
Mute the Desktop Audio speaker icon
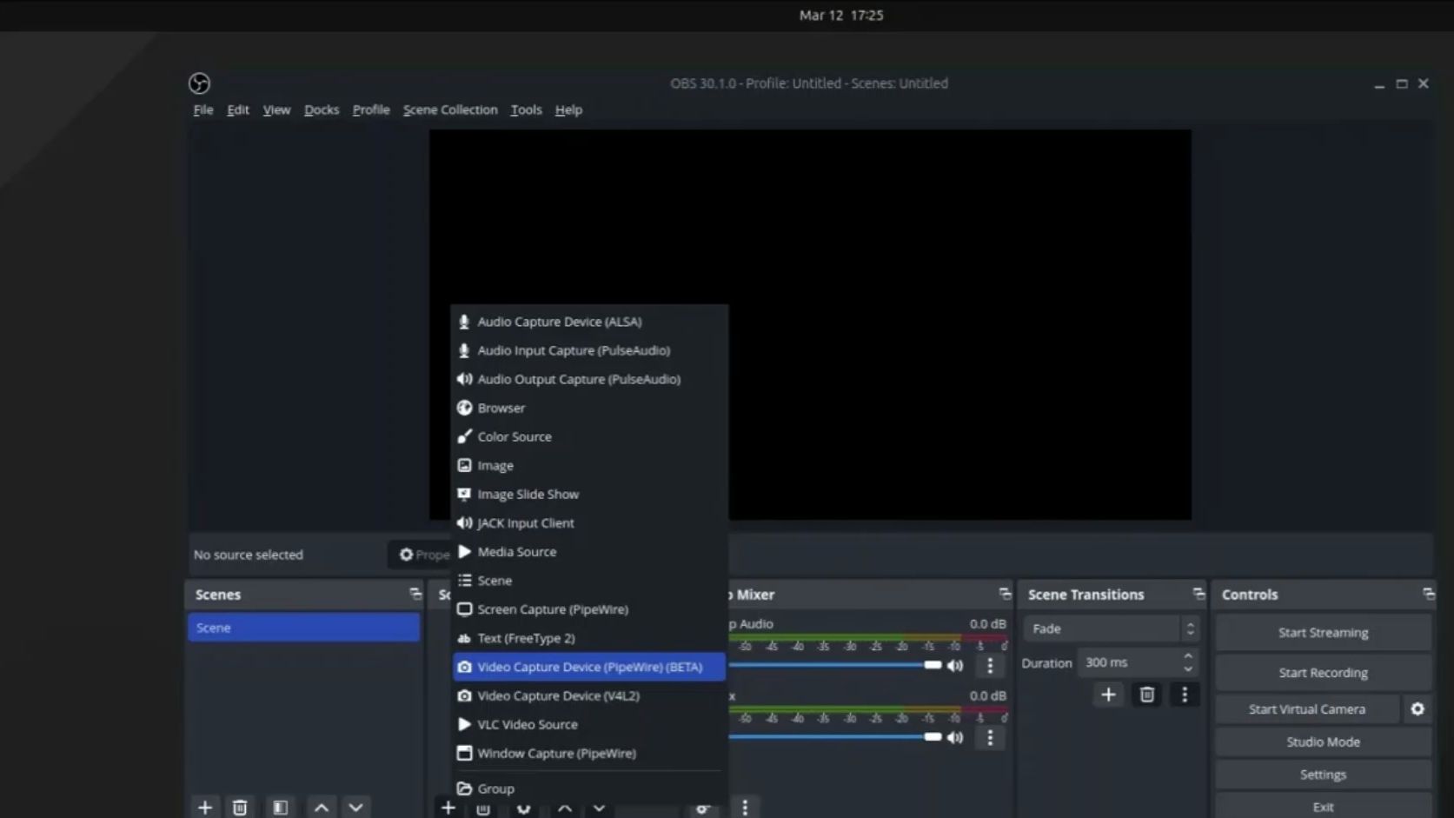[x=954, y=665]
